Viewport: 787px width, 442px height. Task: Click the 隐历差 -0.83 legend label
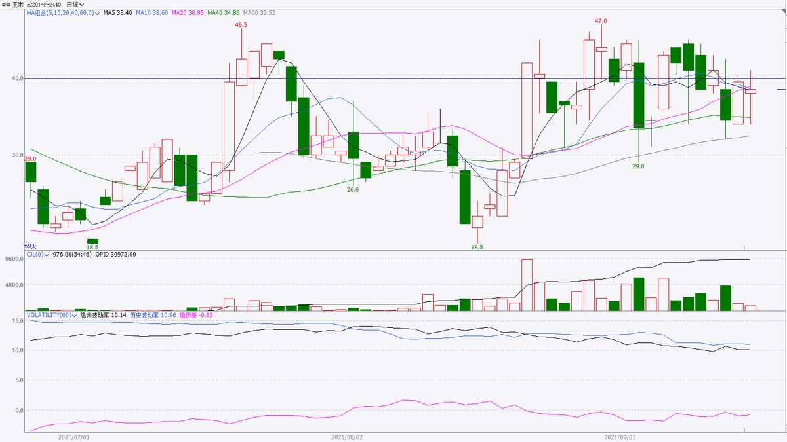196,315
